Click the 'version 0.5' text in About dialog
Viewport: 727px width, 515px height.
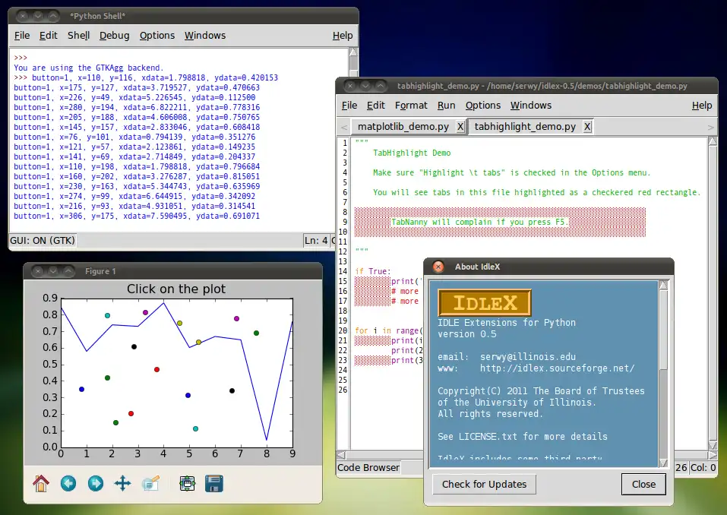click(x=467, y=333)
